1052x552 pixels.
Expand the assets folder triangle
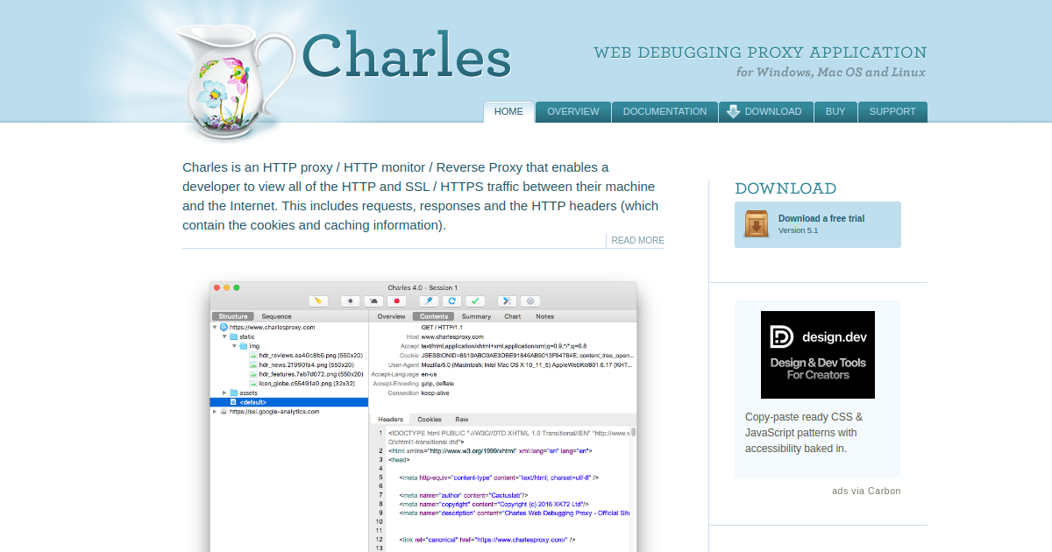pos(224,393)
